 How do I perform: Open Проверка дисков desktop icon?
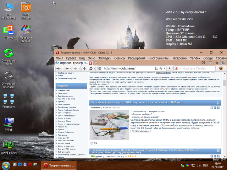[26, 34]
